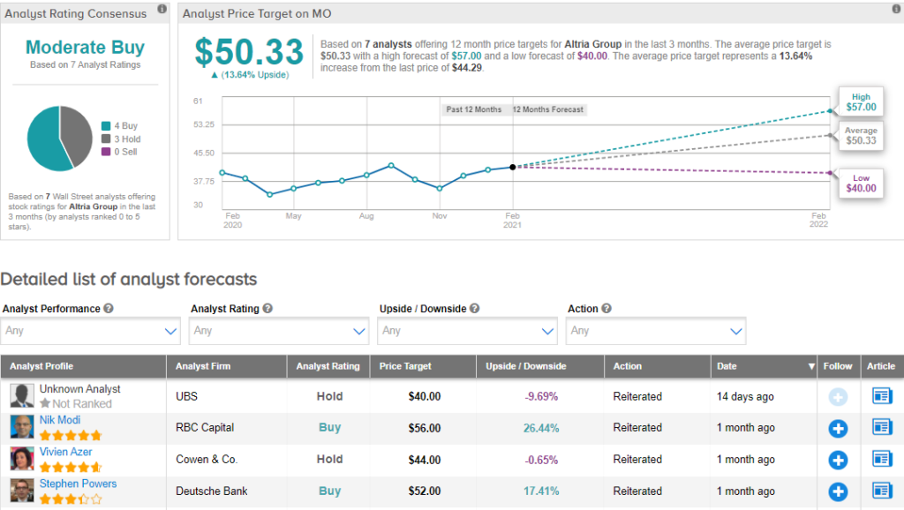This screenshot has width=904, height=510.
Task: Click teal Buy legend swatch
Action: pyautogui.click(x=106, y=125)
